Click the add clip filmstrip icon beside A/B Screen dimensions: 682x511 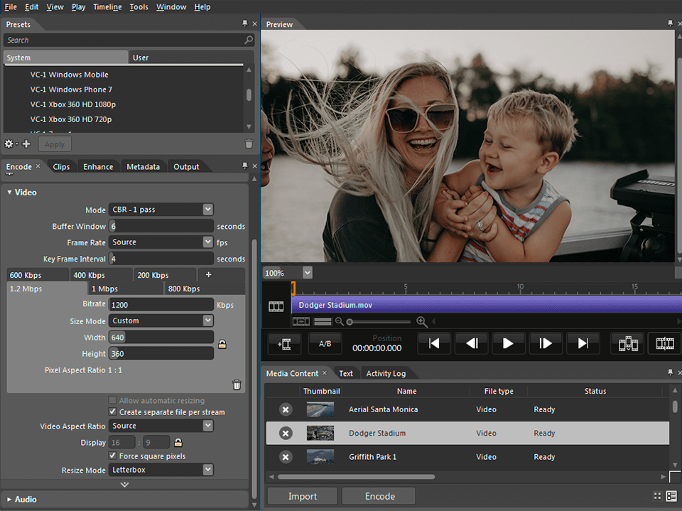(284, 343)
